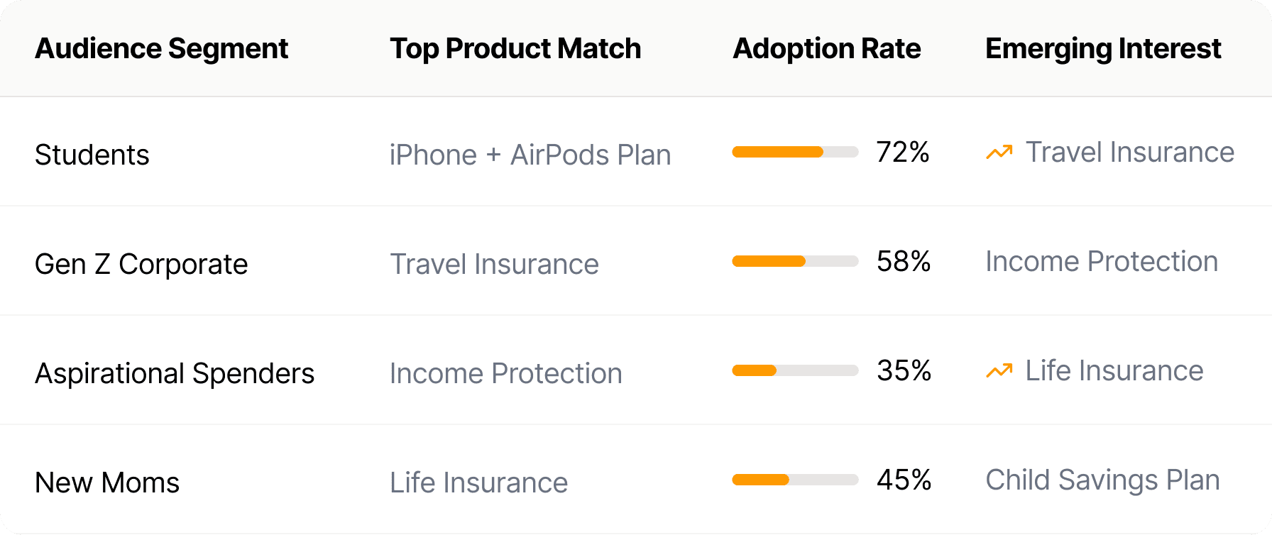Select the Gen Z Corporate segment
The height and width of the screenshot is (535, 1272).
(x=141, y=264)
